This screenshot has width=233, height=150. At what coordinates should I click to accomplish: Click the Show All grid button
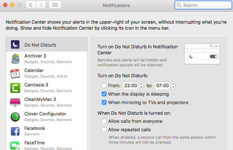(x=55, y=5)
